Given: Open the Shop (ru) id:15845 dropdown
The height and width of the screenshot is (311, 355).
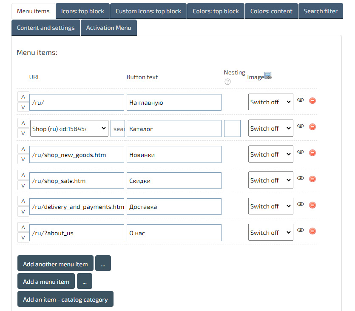Looking at the screenshot, I should pyautogui.click(x=69, y=128).
